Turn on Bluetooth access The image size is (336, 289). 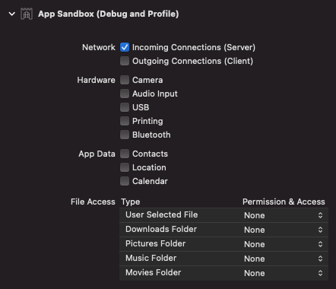click(x=125, y=135)
